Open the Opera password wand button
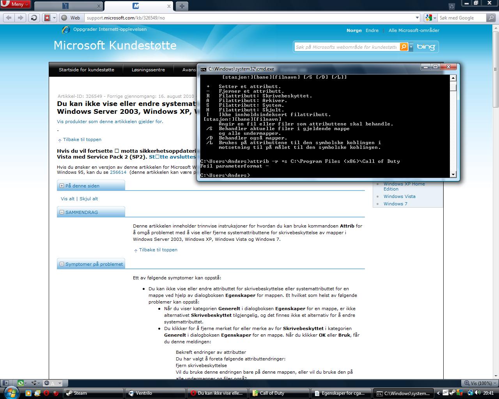 click(x=47, y=18)
